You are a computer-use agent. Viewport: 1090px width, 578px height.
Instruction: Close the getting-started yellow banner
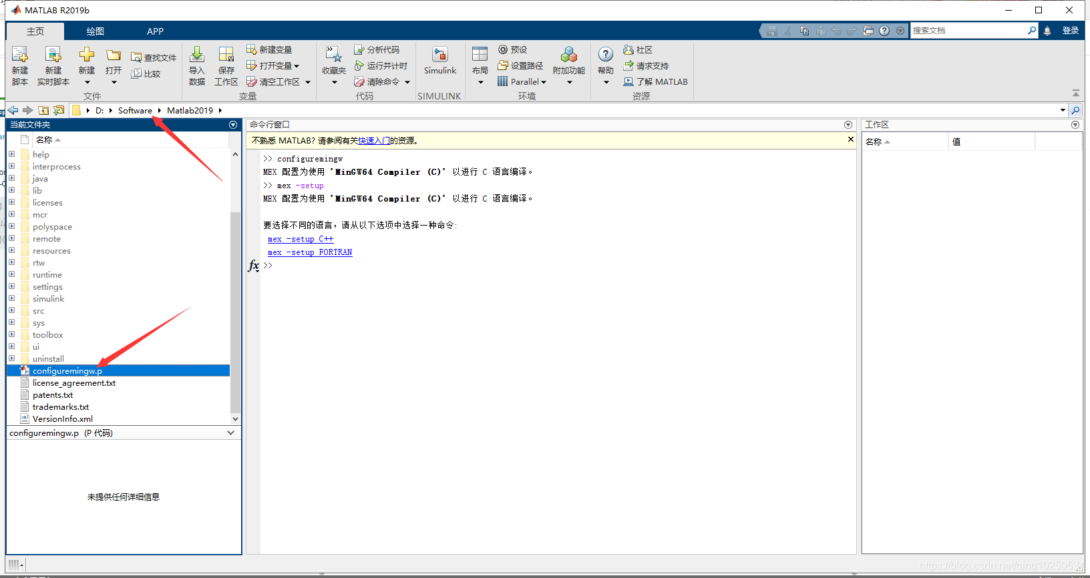[850, 139]
